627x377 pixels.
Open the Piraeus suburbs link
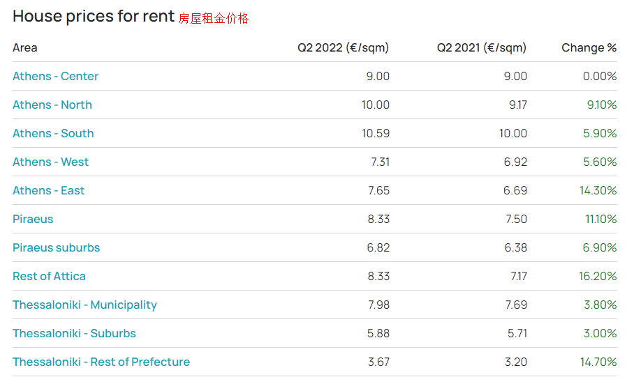coord(56,247)
